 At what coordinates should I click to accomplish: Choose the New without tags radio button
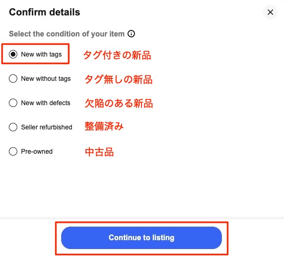(x=13, y=79)
